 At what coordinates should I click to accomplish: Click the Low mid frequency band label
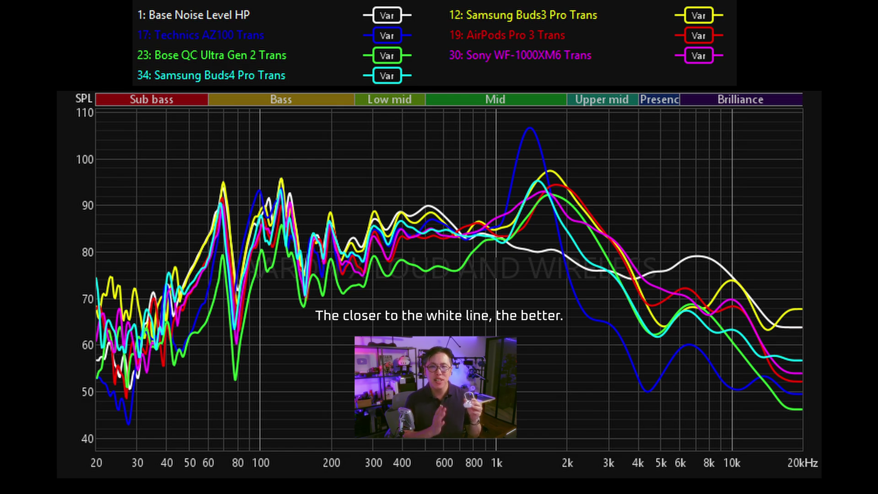click(x=389, y=99)
